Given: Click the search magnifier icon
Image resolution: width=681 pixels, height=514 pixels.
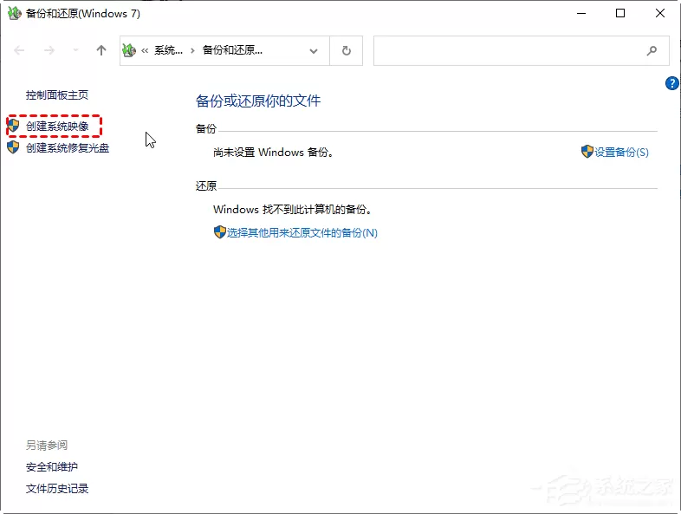Looking at the screenshot, I should [652, 51].
